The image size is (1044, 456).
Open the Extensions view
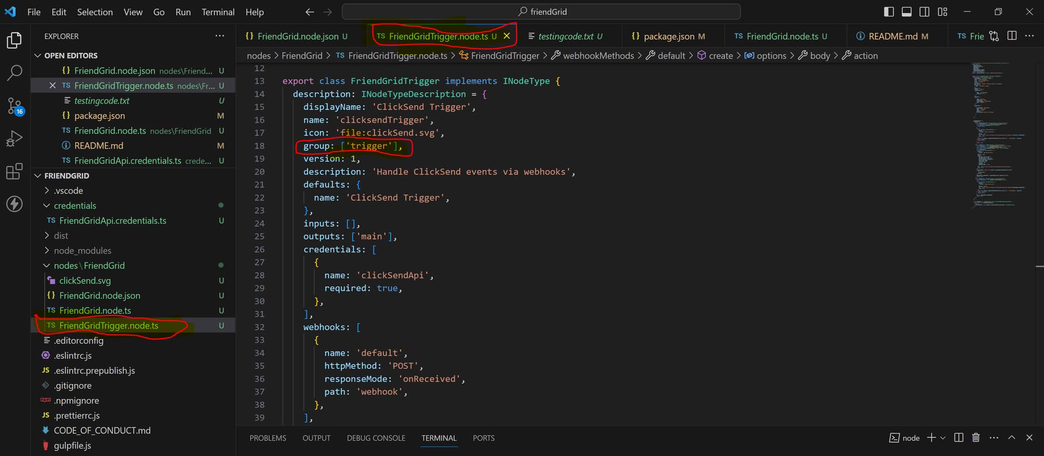pos(14,172)
